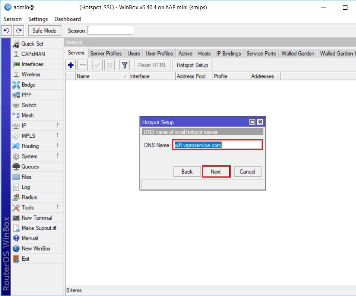Viewport: 356px width, 296px height.
Task: Open the Walled Garden tab
Action: coord(298,54)
